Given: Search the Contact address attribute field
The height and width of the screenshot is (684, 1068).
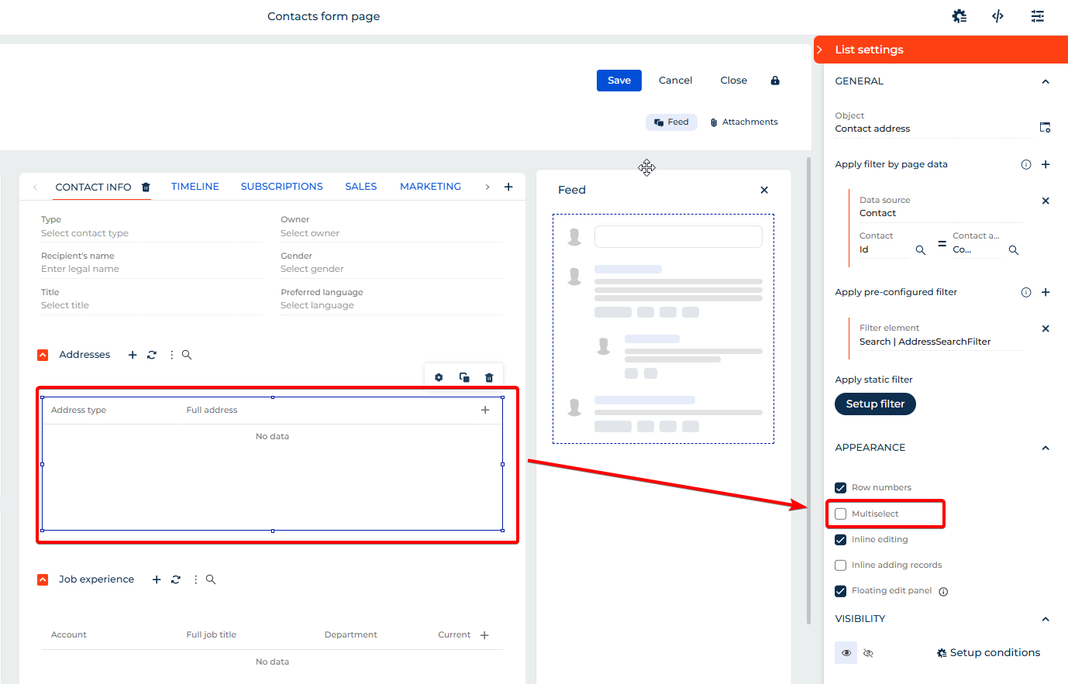Looking at the screenshot, I should [1014, 250].
